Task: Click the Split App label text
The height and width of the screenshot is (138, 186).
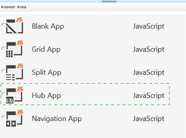Action: coord(46,72)
